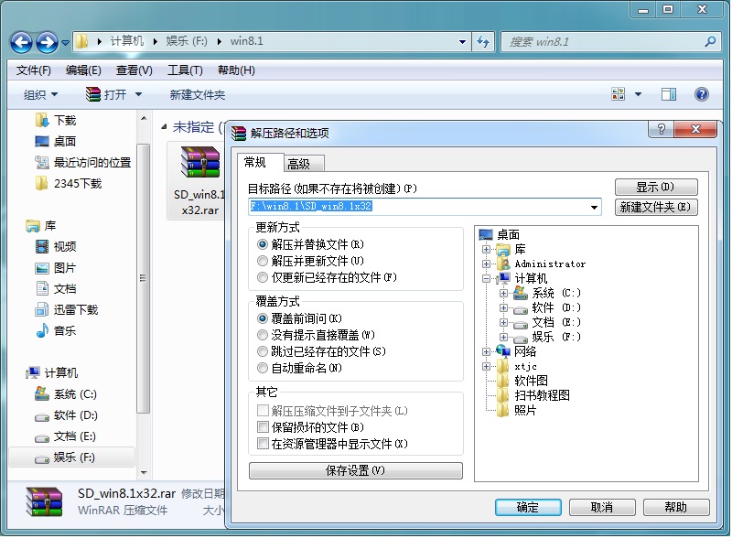This screenshot has width=732, height=549.
Task: Expand xtjc folder in dialog tree
Action: [x=486, y=367]
